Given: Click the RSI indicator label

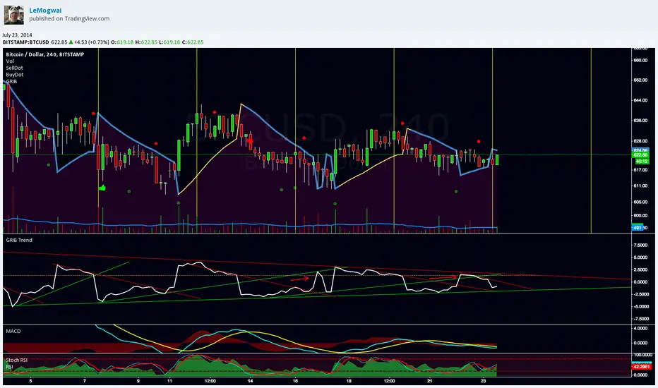Looking at the screenshot, I should (x=9, y=367).
